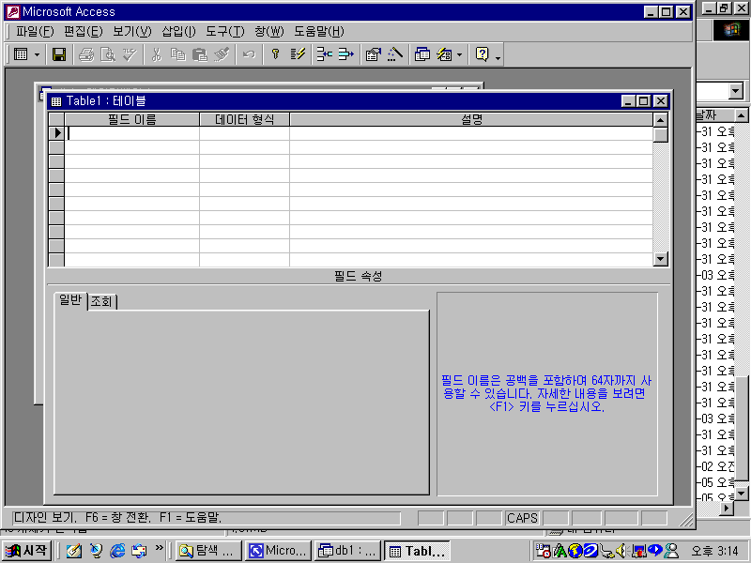The width and height of the screenshot is (751, 563).
Task: Select the 일반 tab in field properties
Action: (70, 300)
